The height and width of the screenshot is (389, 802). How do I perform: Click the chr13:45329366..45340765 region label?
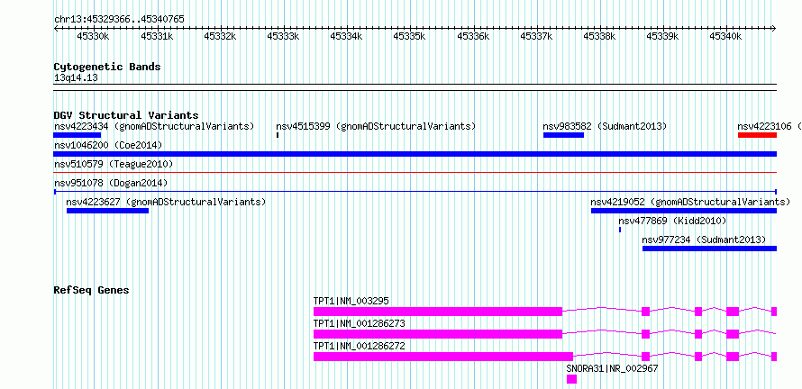119,20
